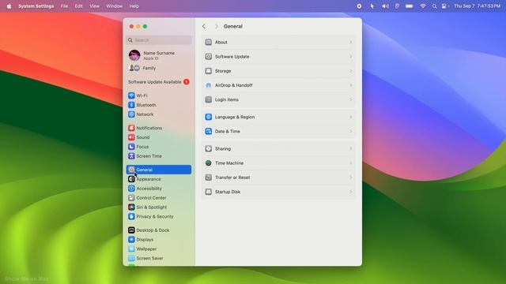This screenshot has width=506, height=284.
Task: Go back with the left arrow
Action: pyautogui.click(x=204, y=26)
